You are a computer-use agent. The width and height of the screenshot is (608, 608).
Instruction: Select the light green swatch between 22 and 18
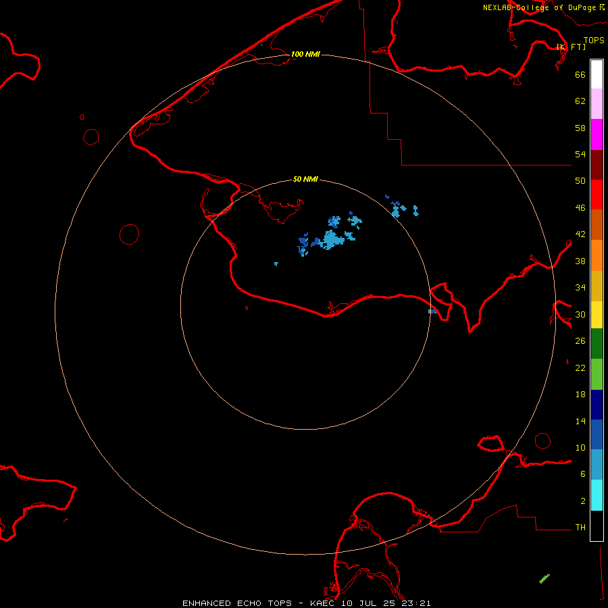pos(597,374)
